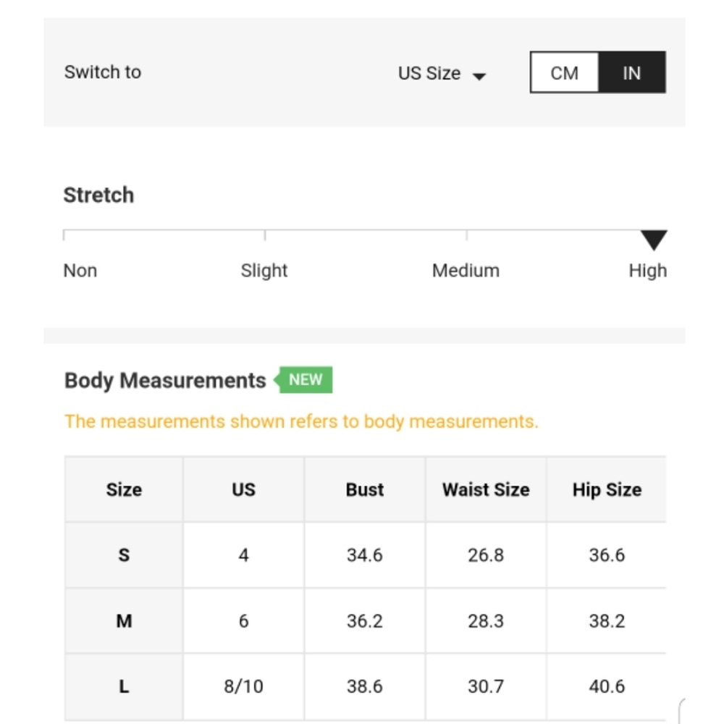Click the Medium stretch label
This screenshot has height=724, width=724.
click(466, 271)
